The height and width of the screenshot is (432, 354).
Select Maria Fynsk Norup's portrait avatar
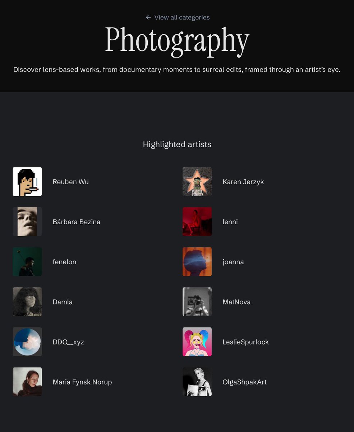(27, 382)
